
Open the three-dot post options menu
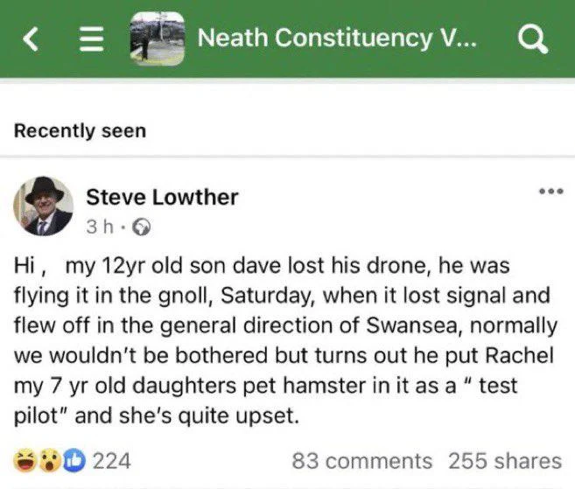pyautogui.click(x=550, y=192)
